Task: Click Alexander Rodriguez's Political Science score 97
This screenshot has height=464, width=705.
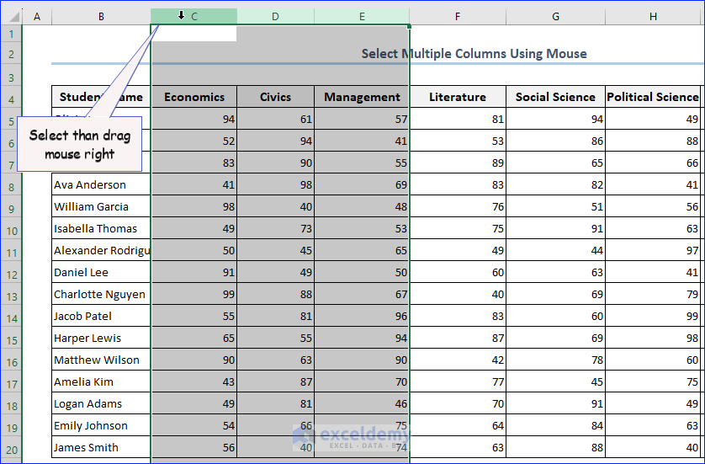Action: coord(653,250)
